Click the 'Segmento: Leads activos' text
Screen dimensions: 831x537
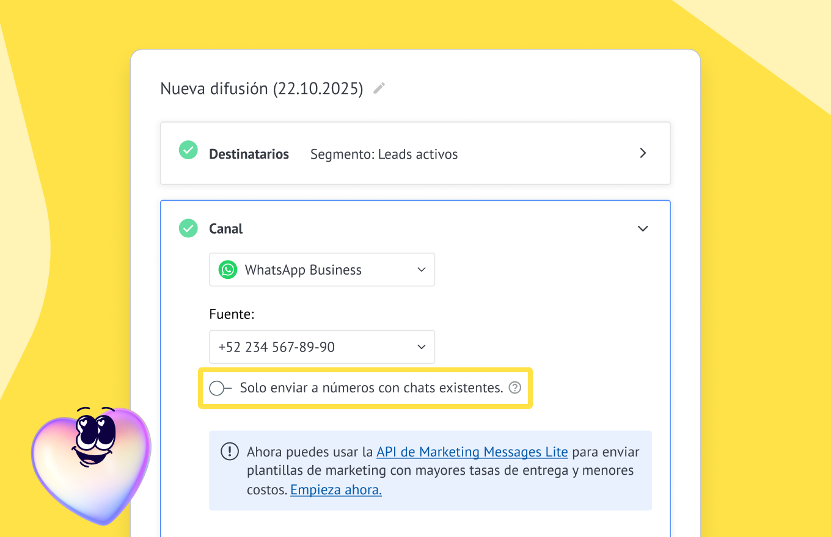tap(384, 154)
